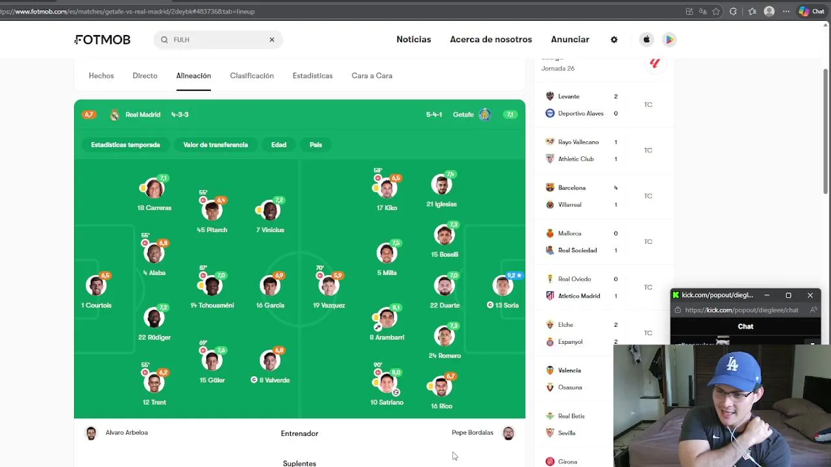831x467 pixels.
Task: Open browser extensions puzzle icon
Action: coord(733,11)
